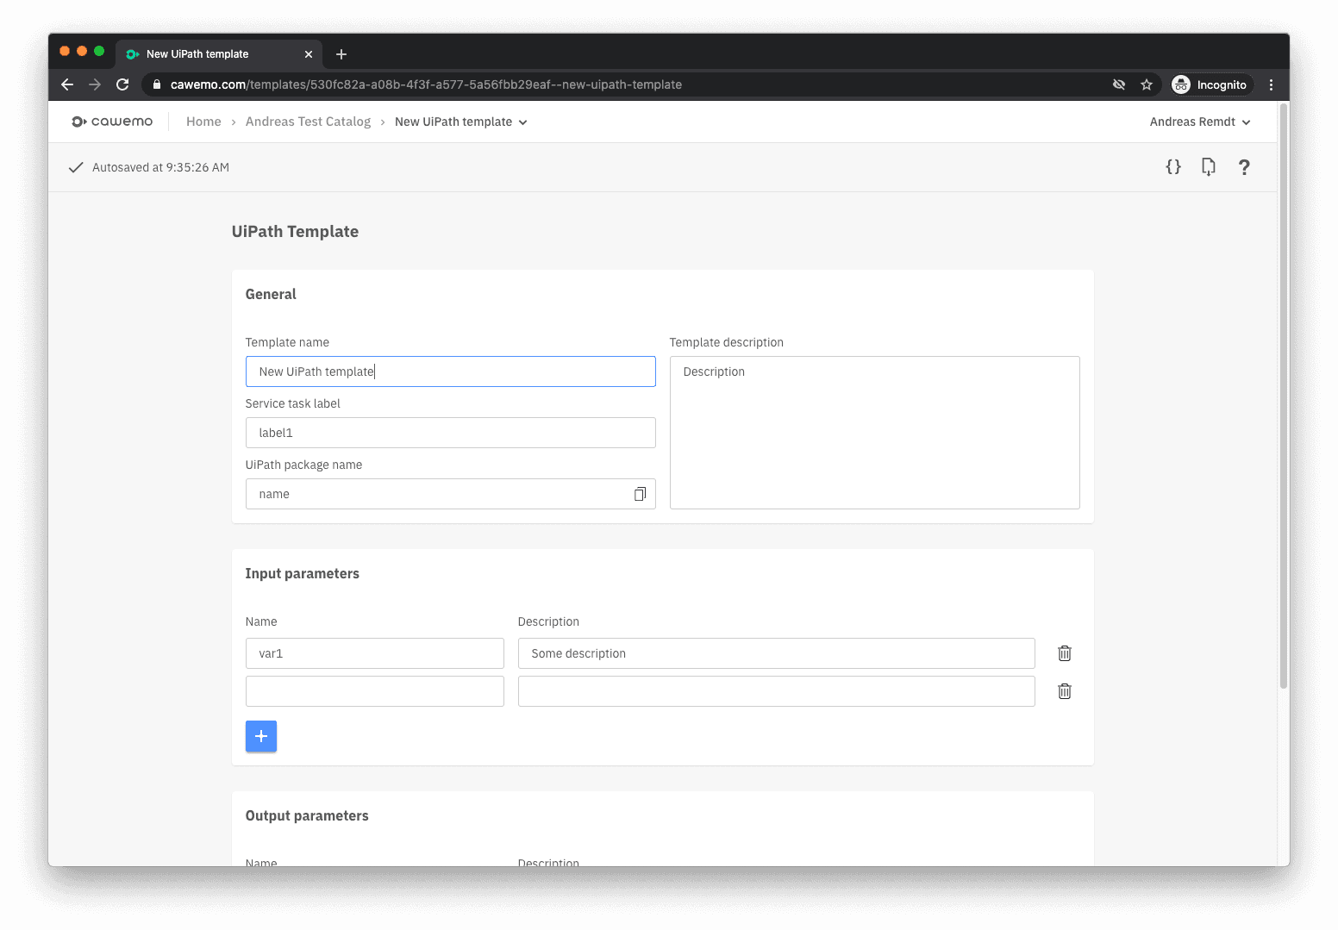Open help with the question mark icon
The image size is (1338, 930).
click(1244, 167)
